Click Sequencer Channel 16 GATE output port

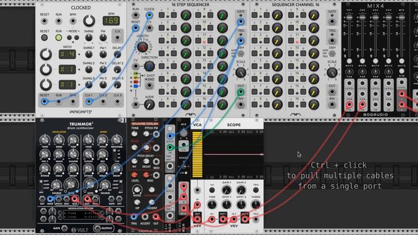click(x=332, y=22)
